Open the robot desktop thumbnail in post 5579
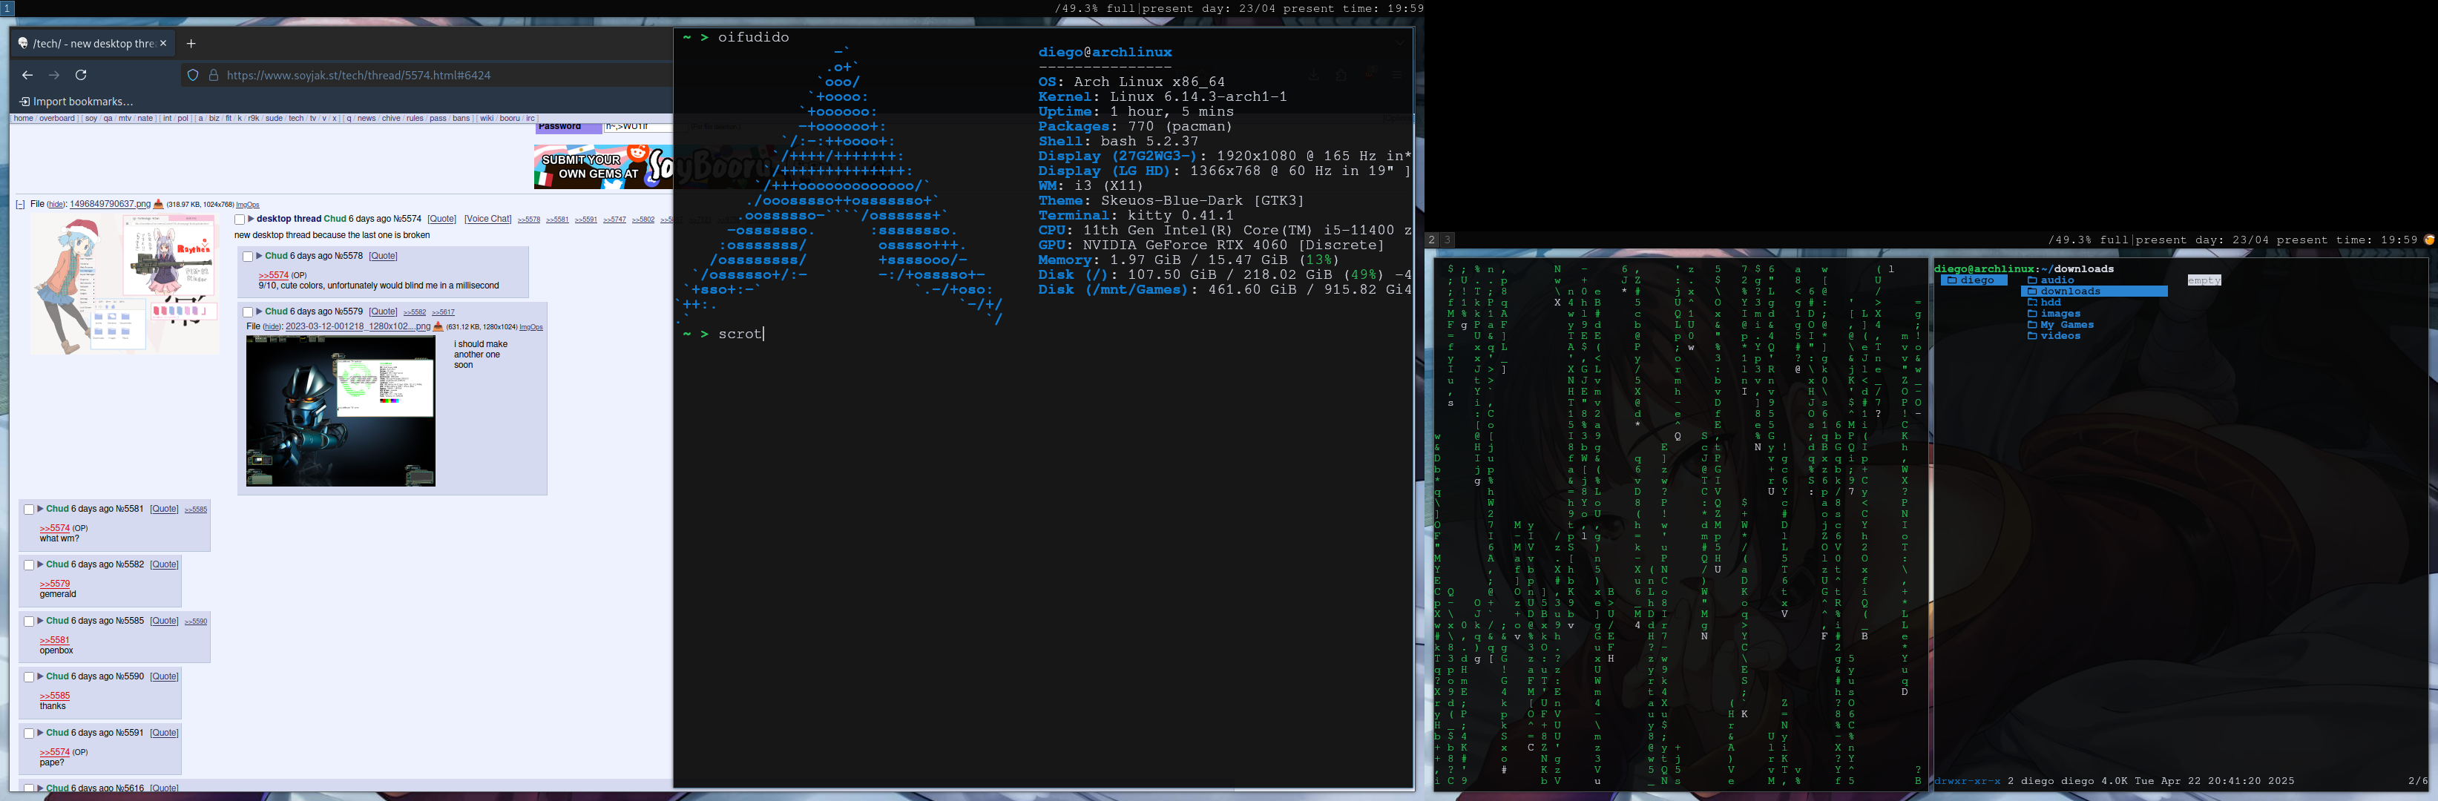 pyautogui.click(x=341, y=410)
